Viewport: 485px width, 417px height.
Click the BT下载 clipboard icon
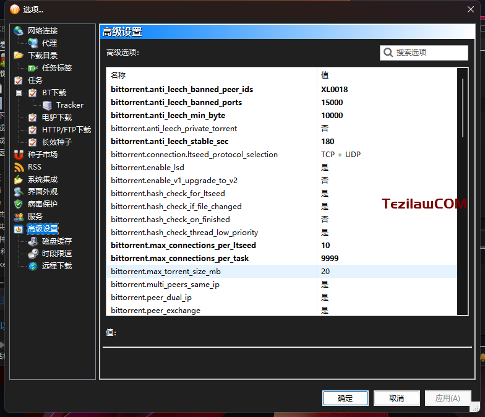tap(33, 93)
